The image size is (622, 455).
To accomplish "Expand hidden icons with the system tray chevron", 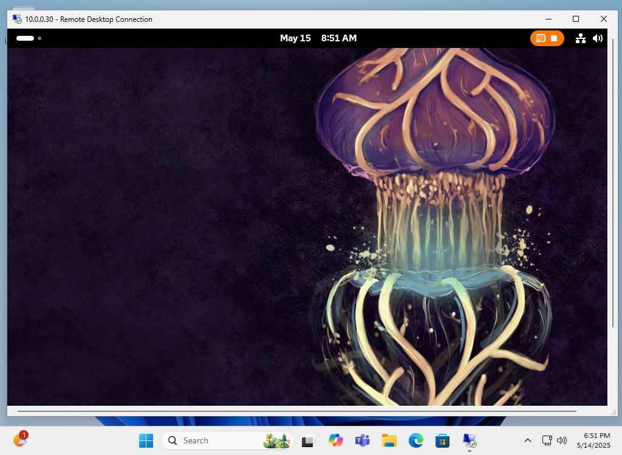I will point(528,440).
